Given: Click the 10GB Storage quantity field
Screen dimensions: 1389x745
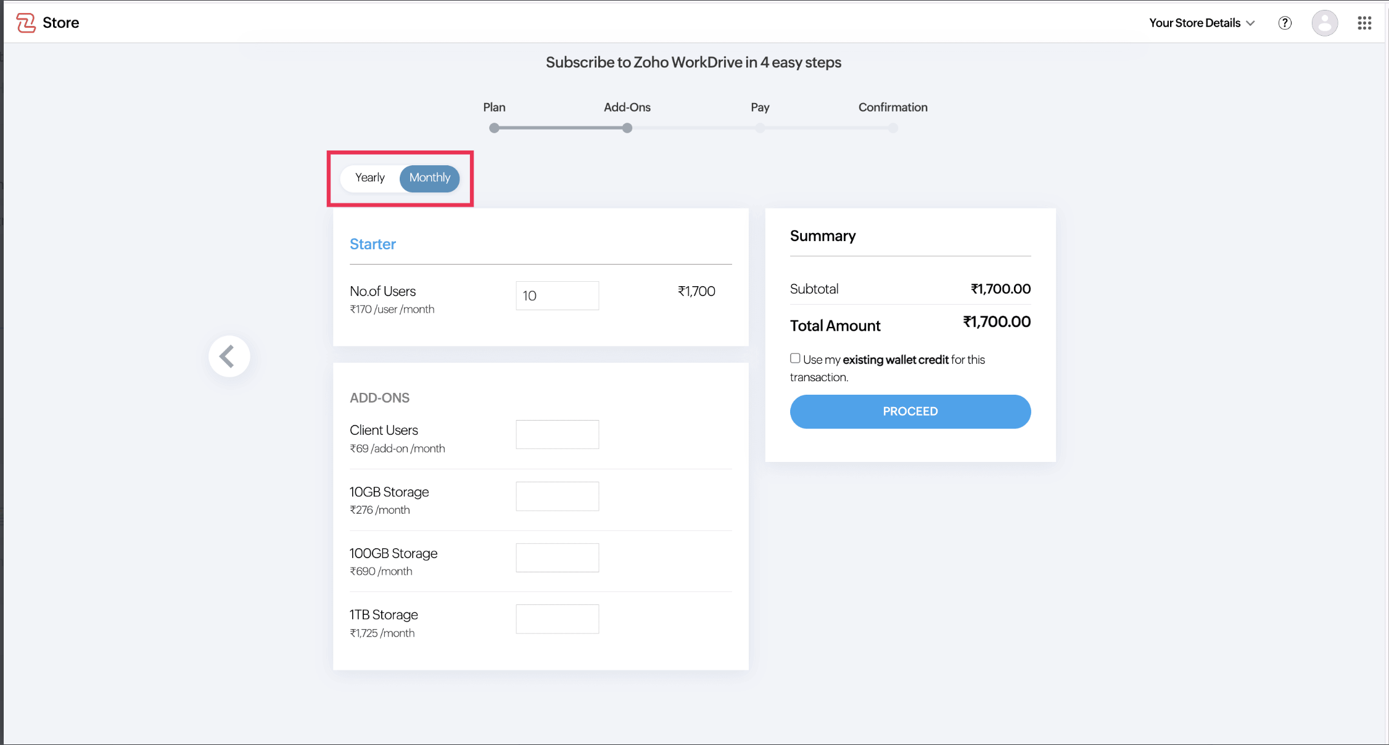Looking at the screenshot, I should pos(557,496).
